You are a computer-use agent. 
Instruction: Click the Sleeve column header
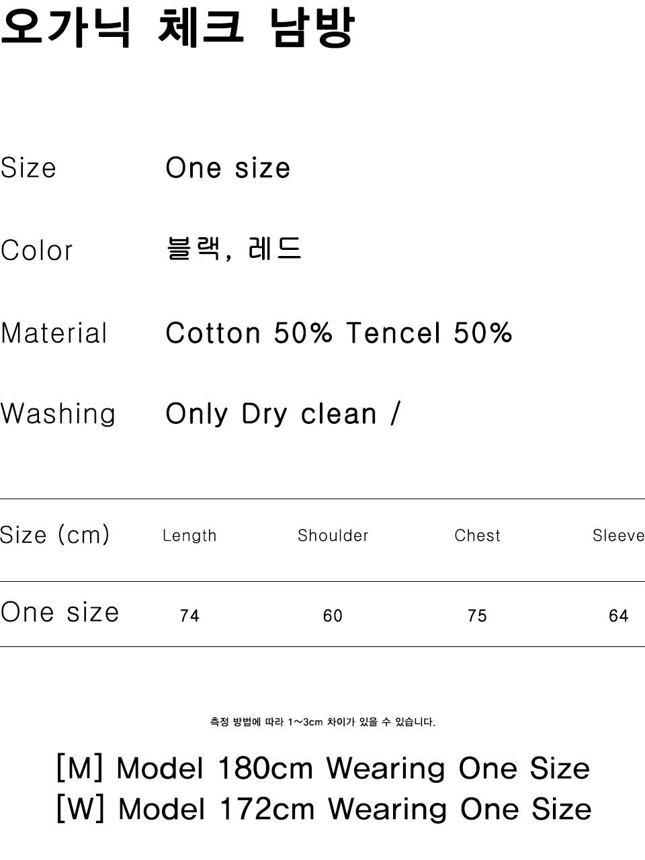pos(618,535)
